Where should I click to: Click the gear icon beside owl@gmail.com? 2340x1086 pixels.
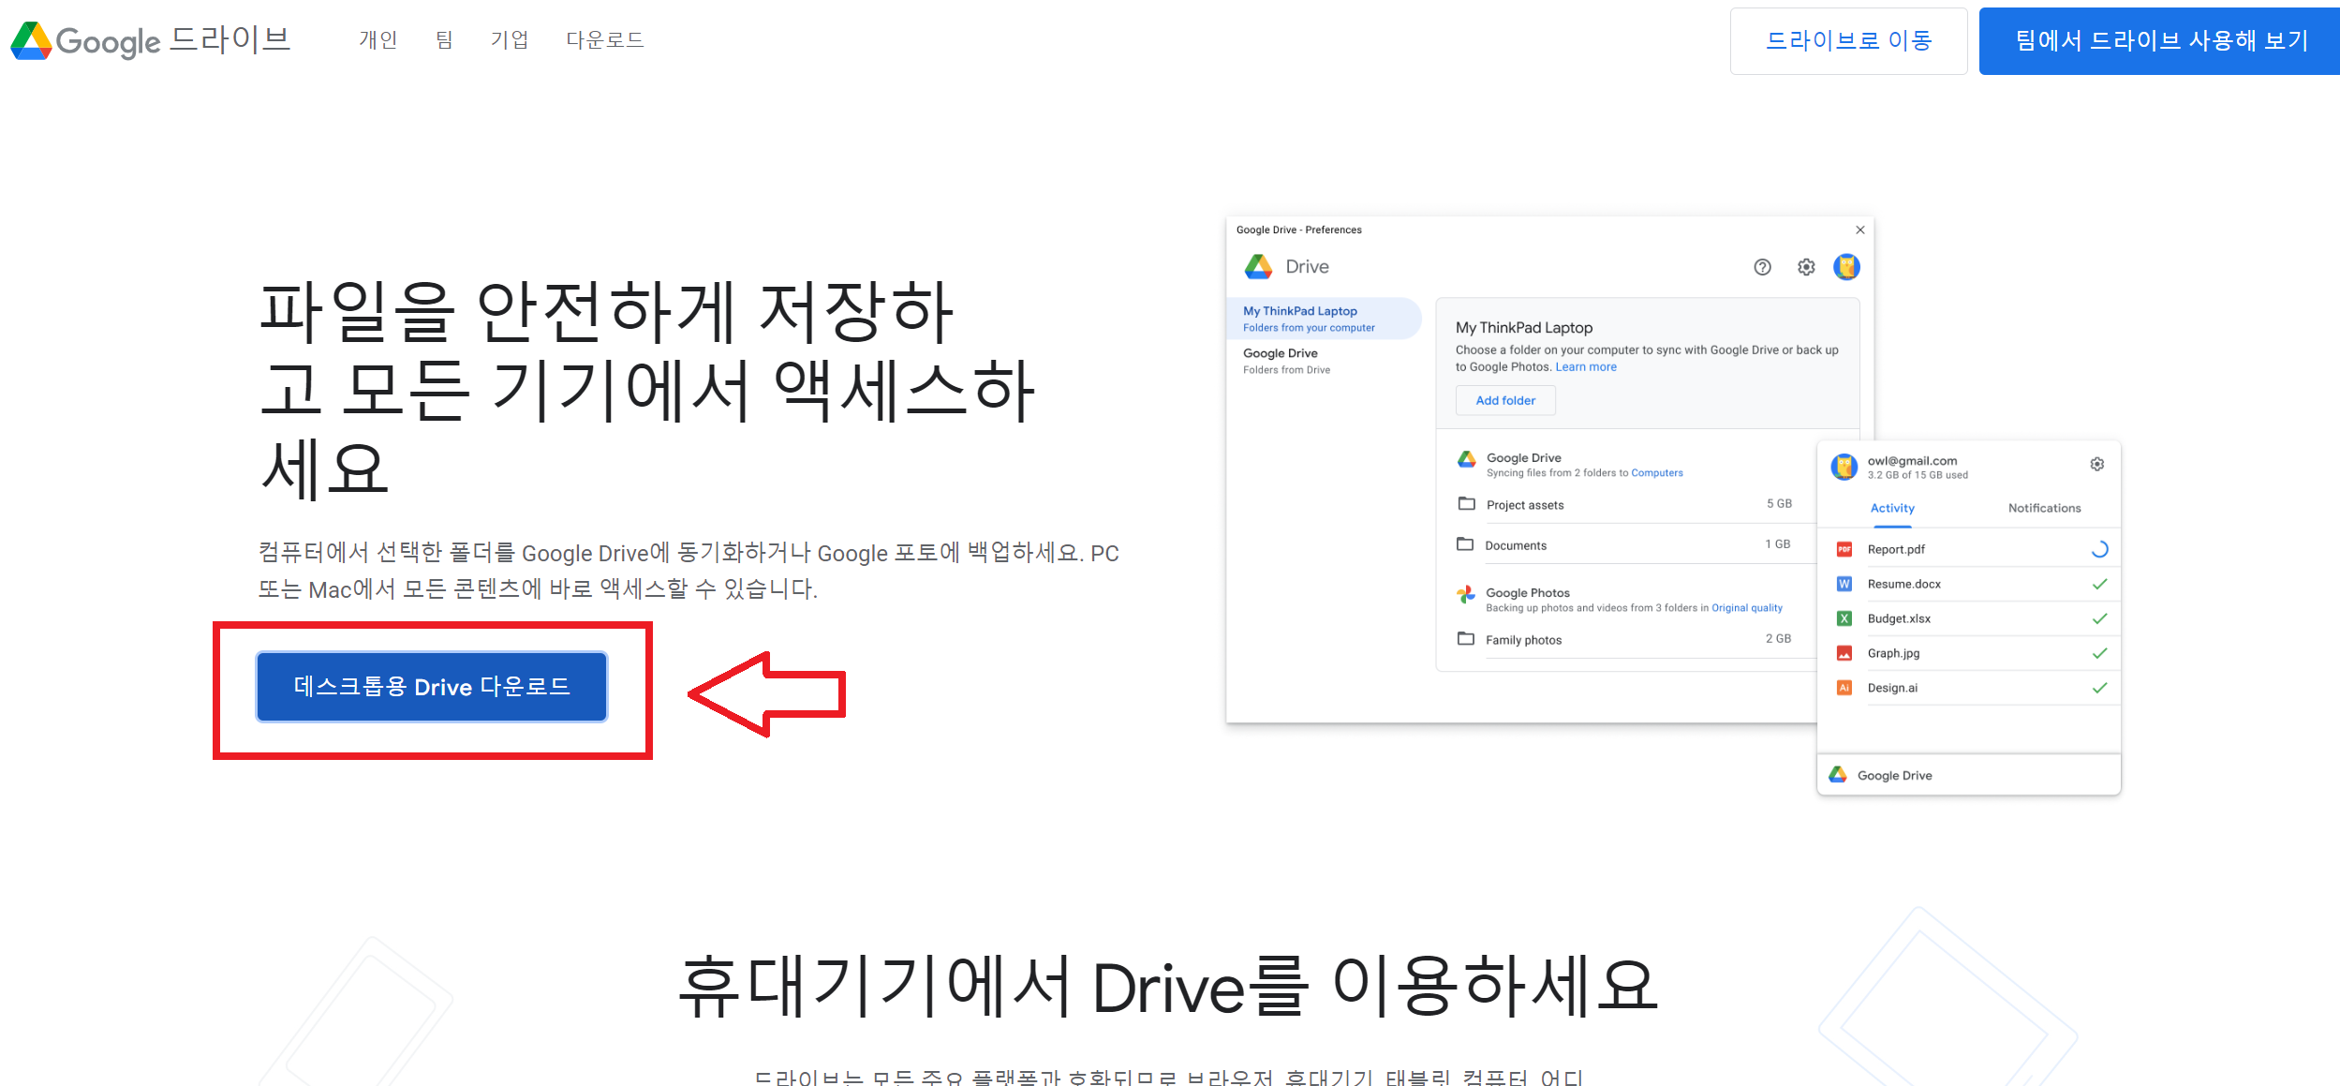[x=2096, y=464]
